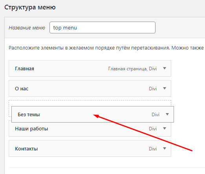Select the О нас menu item title
The height and width of the screenshot is (174, 205).
coord(22,89)
